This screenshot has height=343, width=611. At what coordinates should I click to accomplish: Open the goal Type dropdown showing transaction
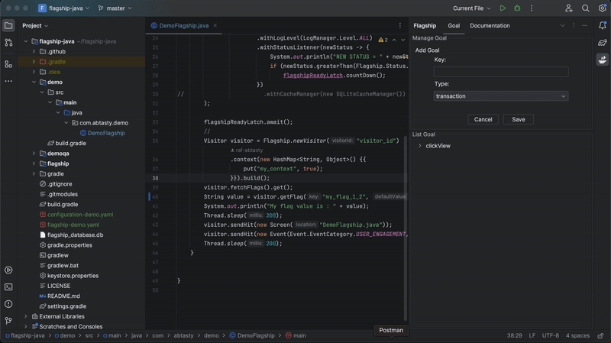[x=501, y=96]
